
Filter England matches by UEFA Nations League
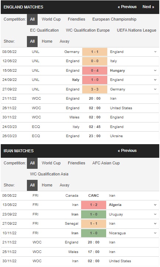tap(136, 30)
